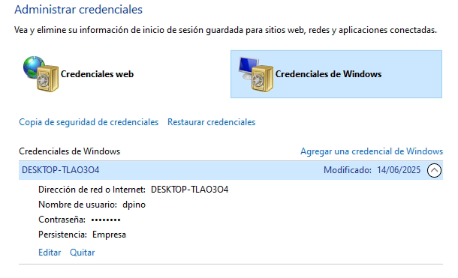Click Quitar to remove the credential

(82, 253)
